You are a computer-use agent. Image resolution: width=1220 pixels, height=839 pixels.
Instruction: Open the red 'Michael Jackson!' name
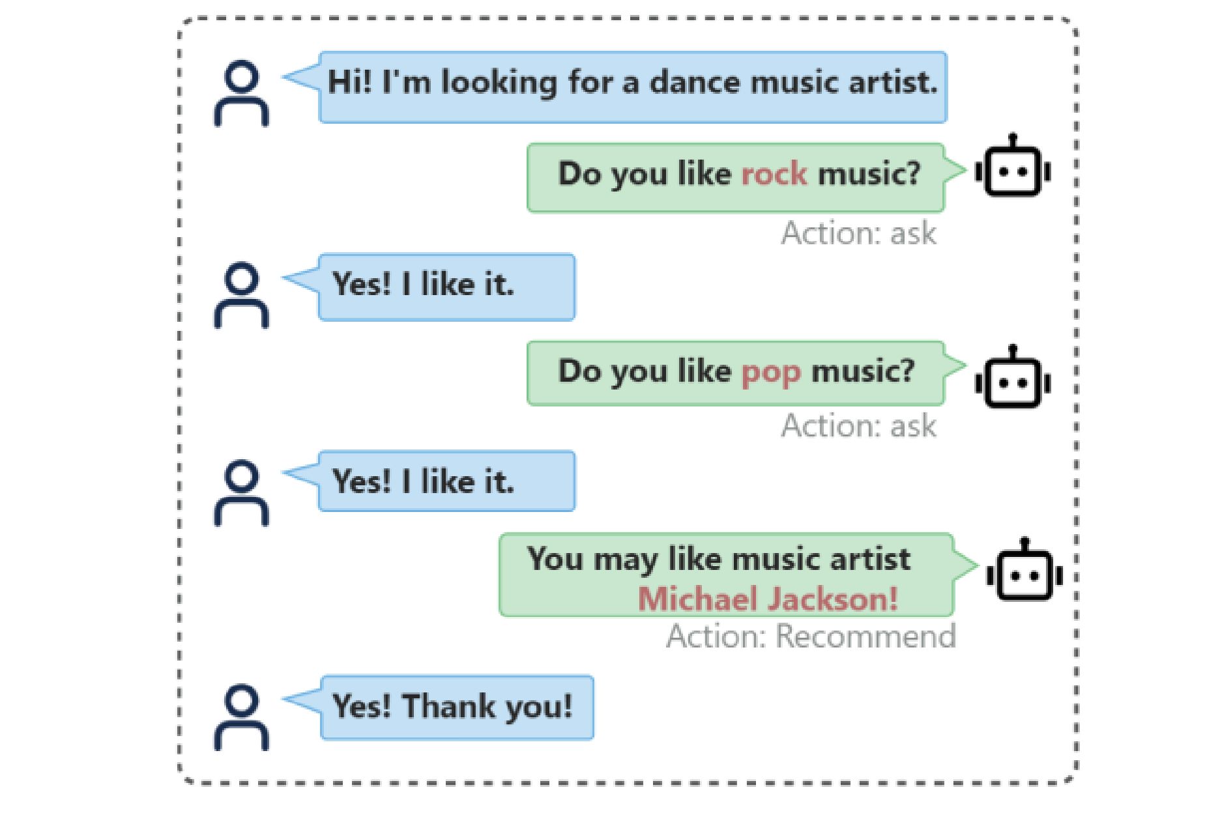click(x=768, y=599)
